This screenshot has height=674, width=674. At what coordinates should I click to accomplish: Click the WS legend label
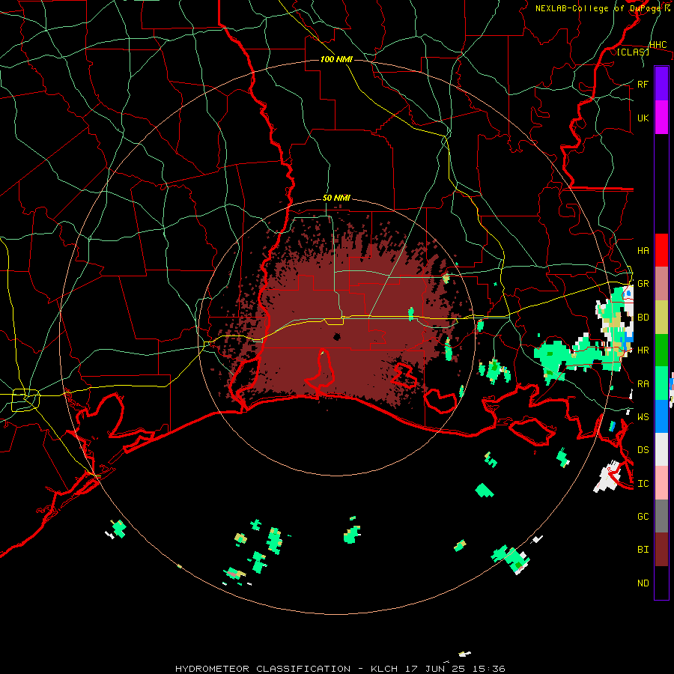(643, 417)
